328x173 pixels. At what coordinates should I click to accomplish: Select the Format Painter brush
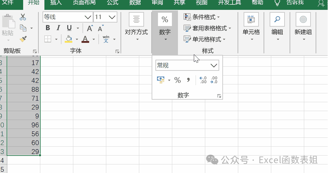click(23, 39)
